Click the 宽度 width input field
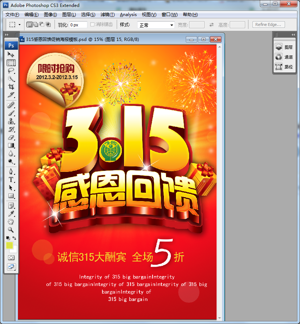Screen dimensions: 300x324 (x=197, y=25)
